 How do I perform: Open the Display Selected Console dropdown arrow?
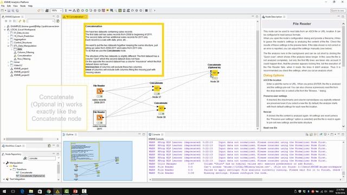pyautogui.click(x=329, y=134)
